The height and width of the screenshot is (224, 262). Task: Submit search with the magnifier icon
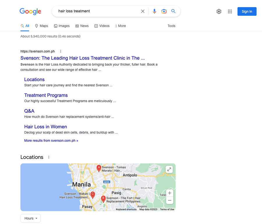pos(173,11)
